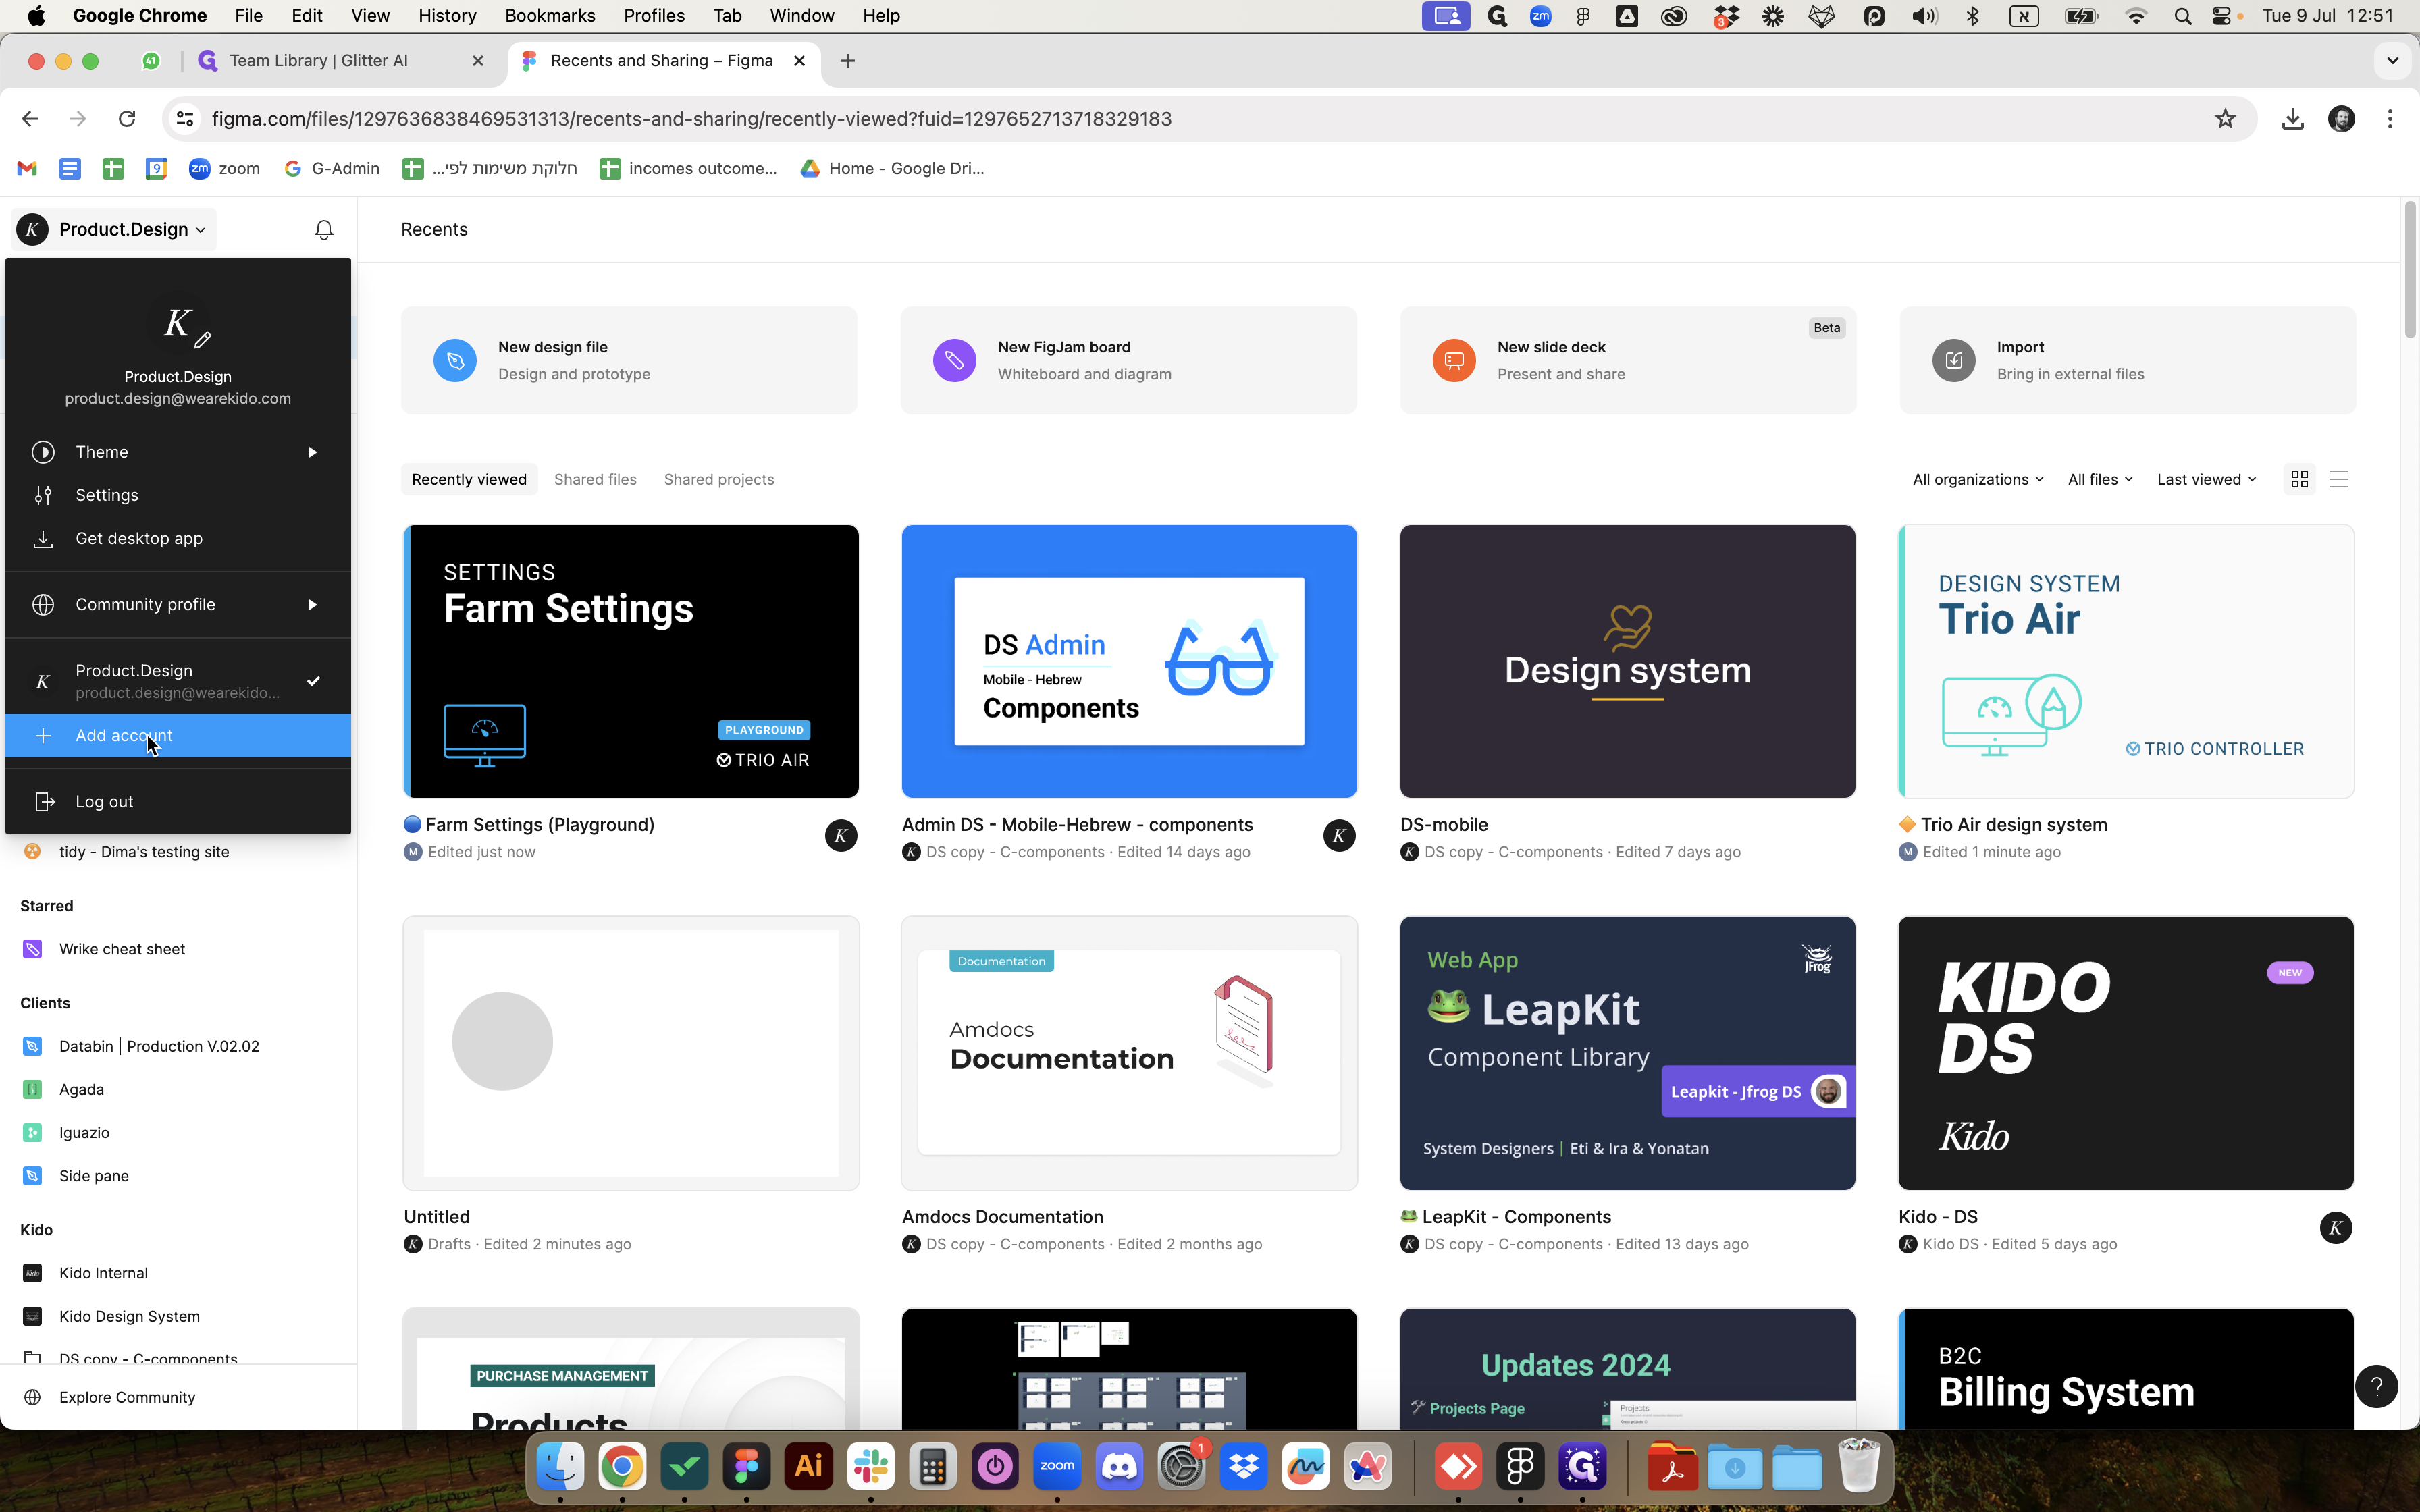This screenshot has width=2420, height=1512.
Task: Select the checked Product.Design account entry
Action: [x=178, y=681]
